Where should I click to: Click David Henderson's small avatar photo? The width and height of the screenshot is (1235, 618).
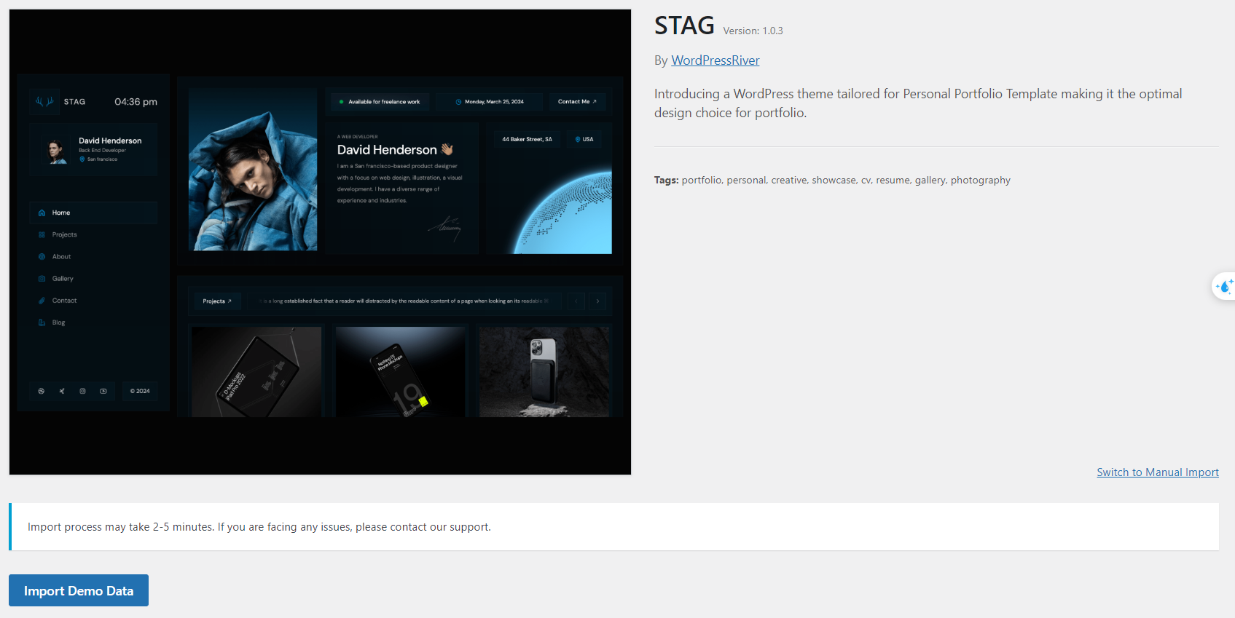pos(56,151)
